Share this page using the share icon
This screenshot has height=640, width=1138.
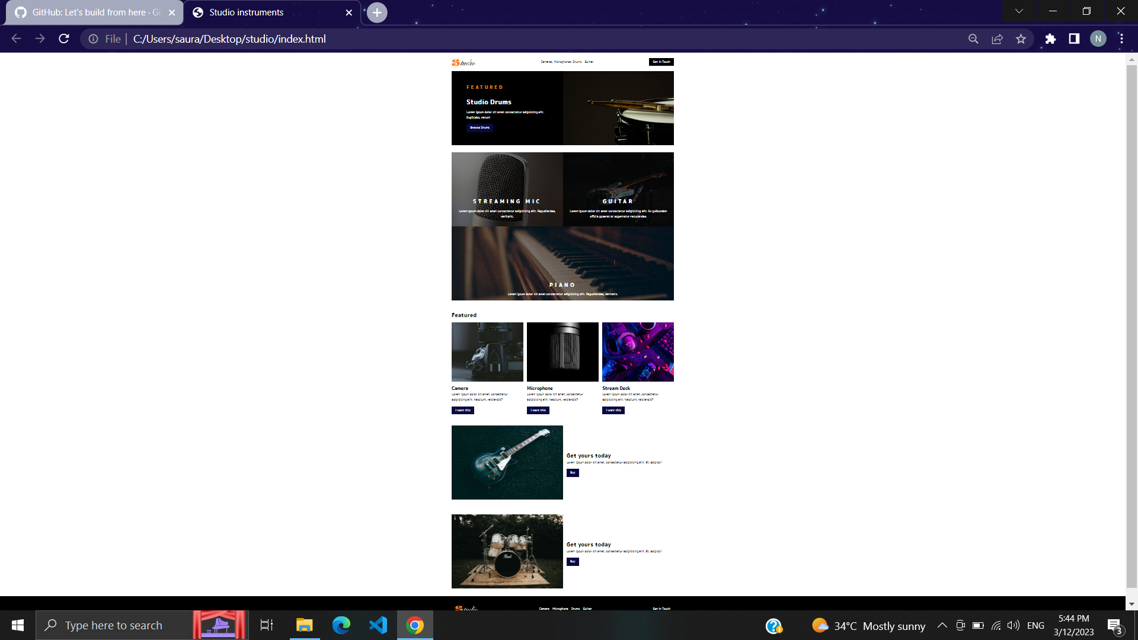(997, 39)
